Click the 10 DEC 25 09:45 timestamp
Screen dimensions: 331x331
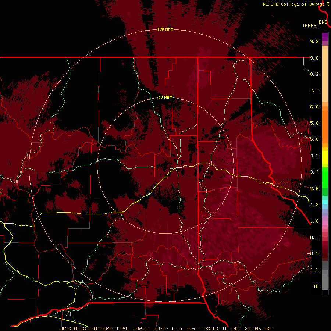[246, 328]
